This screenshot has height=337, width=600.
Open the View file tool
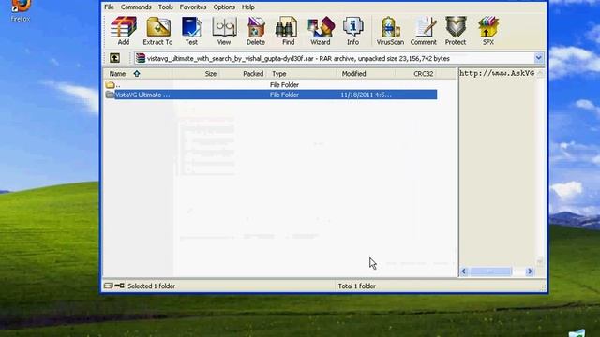pyautogui.click(x=224, y=31)
